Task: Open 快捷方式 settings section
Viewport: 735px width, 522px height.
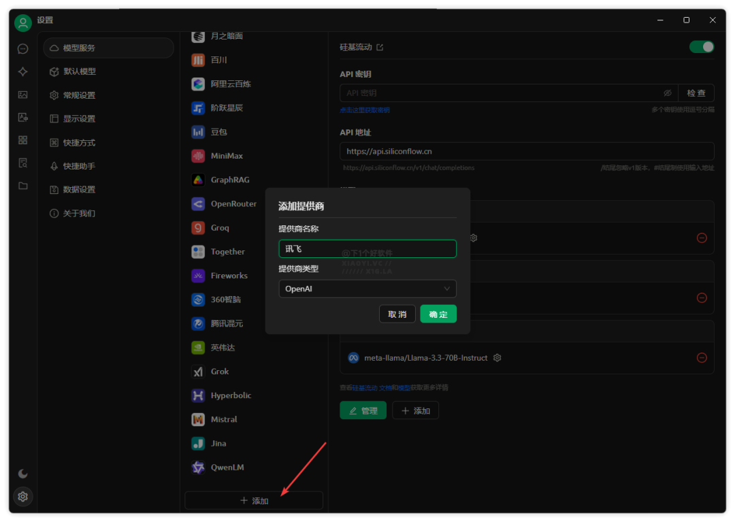Action: click(x=109, y=142)
